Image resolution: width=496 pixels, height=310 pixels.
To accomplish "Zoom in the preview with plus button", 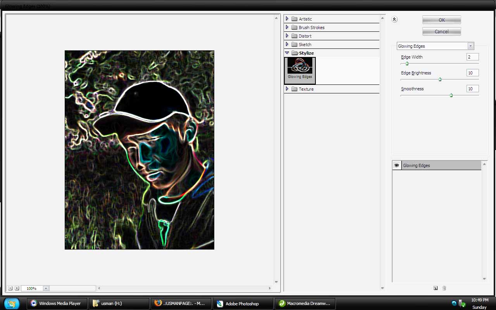I will tap(17, 288).
